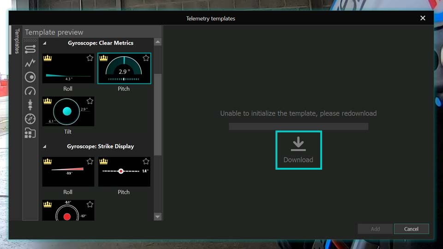Click the download progress bar
The width and height of the screenshot is (443, 249).
298,126
